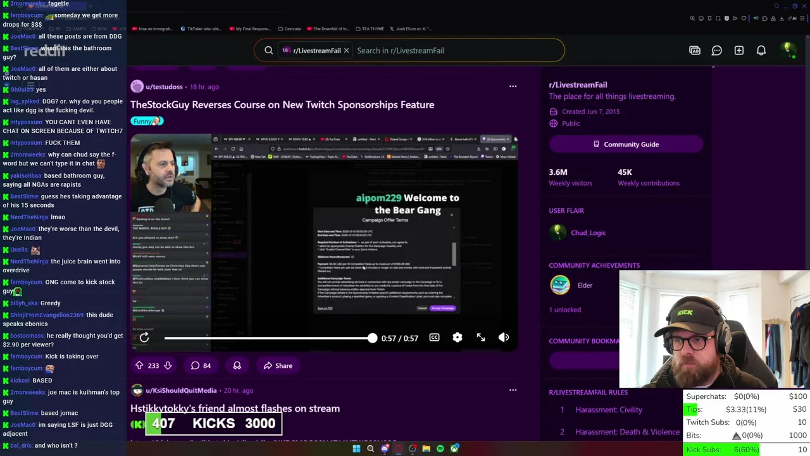
Task: Toggle the video volume speaker icon
Action: (x=504, y=338)
